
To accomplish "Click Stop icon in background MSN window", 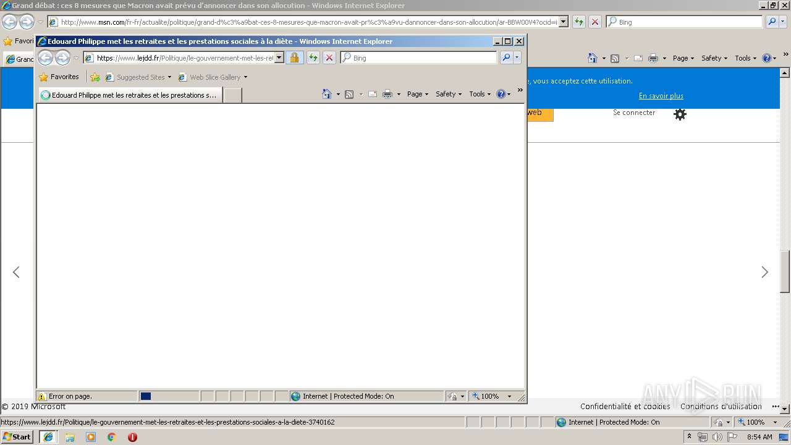I will tap(595, 22).
